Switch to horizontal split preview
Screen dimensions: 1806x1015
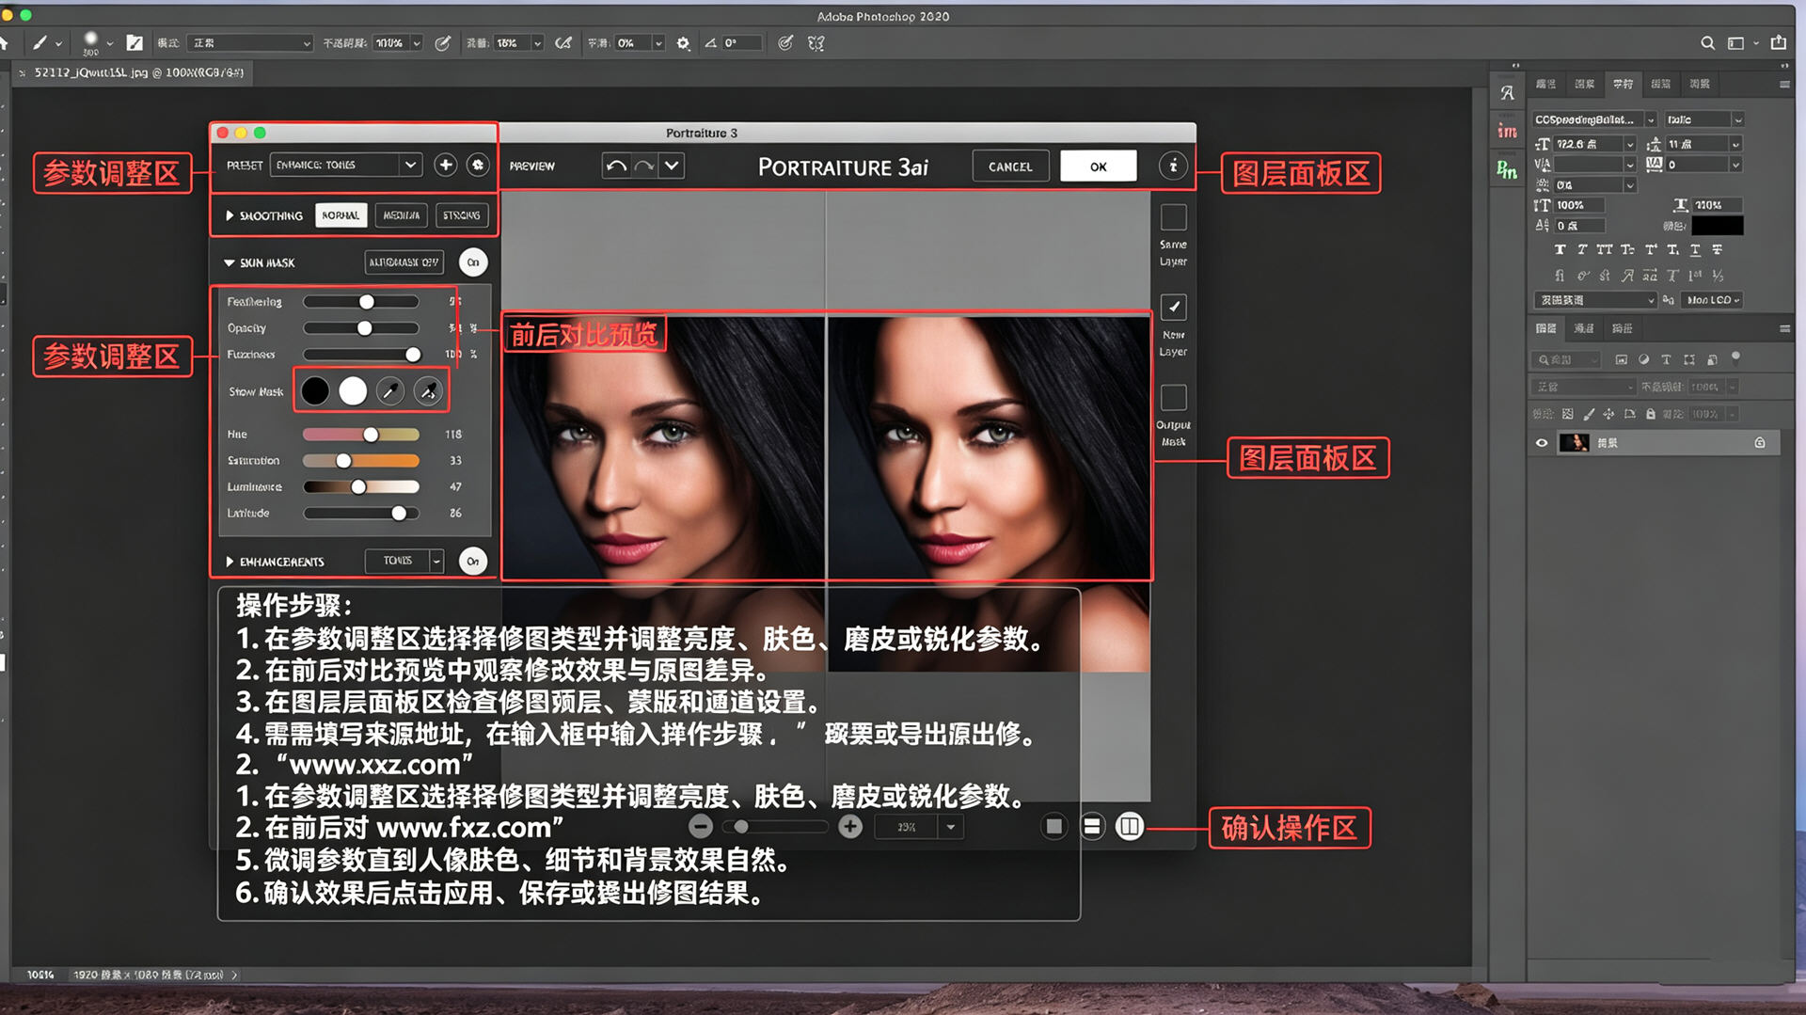[x=1092, y=827]
